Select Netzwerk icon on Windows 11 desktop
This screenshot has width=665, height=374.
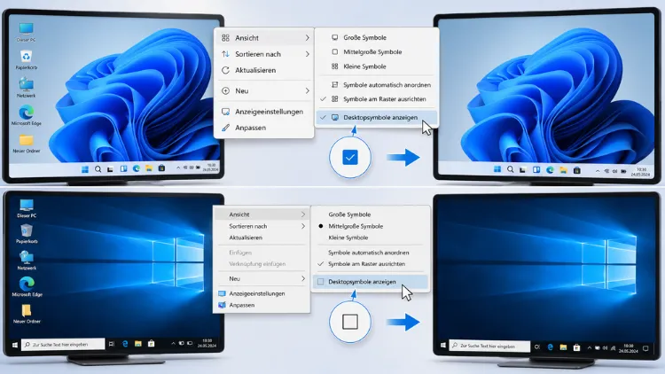(26, 88)
